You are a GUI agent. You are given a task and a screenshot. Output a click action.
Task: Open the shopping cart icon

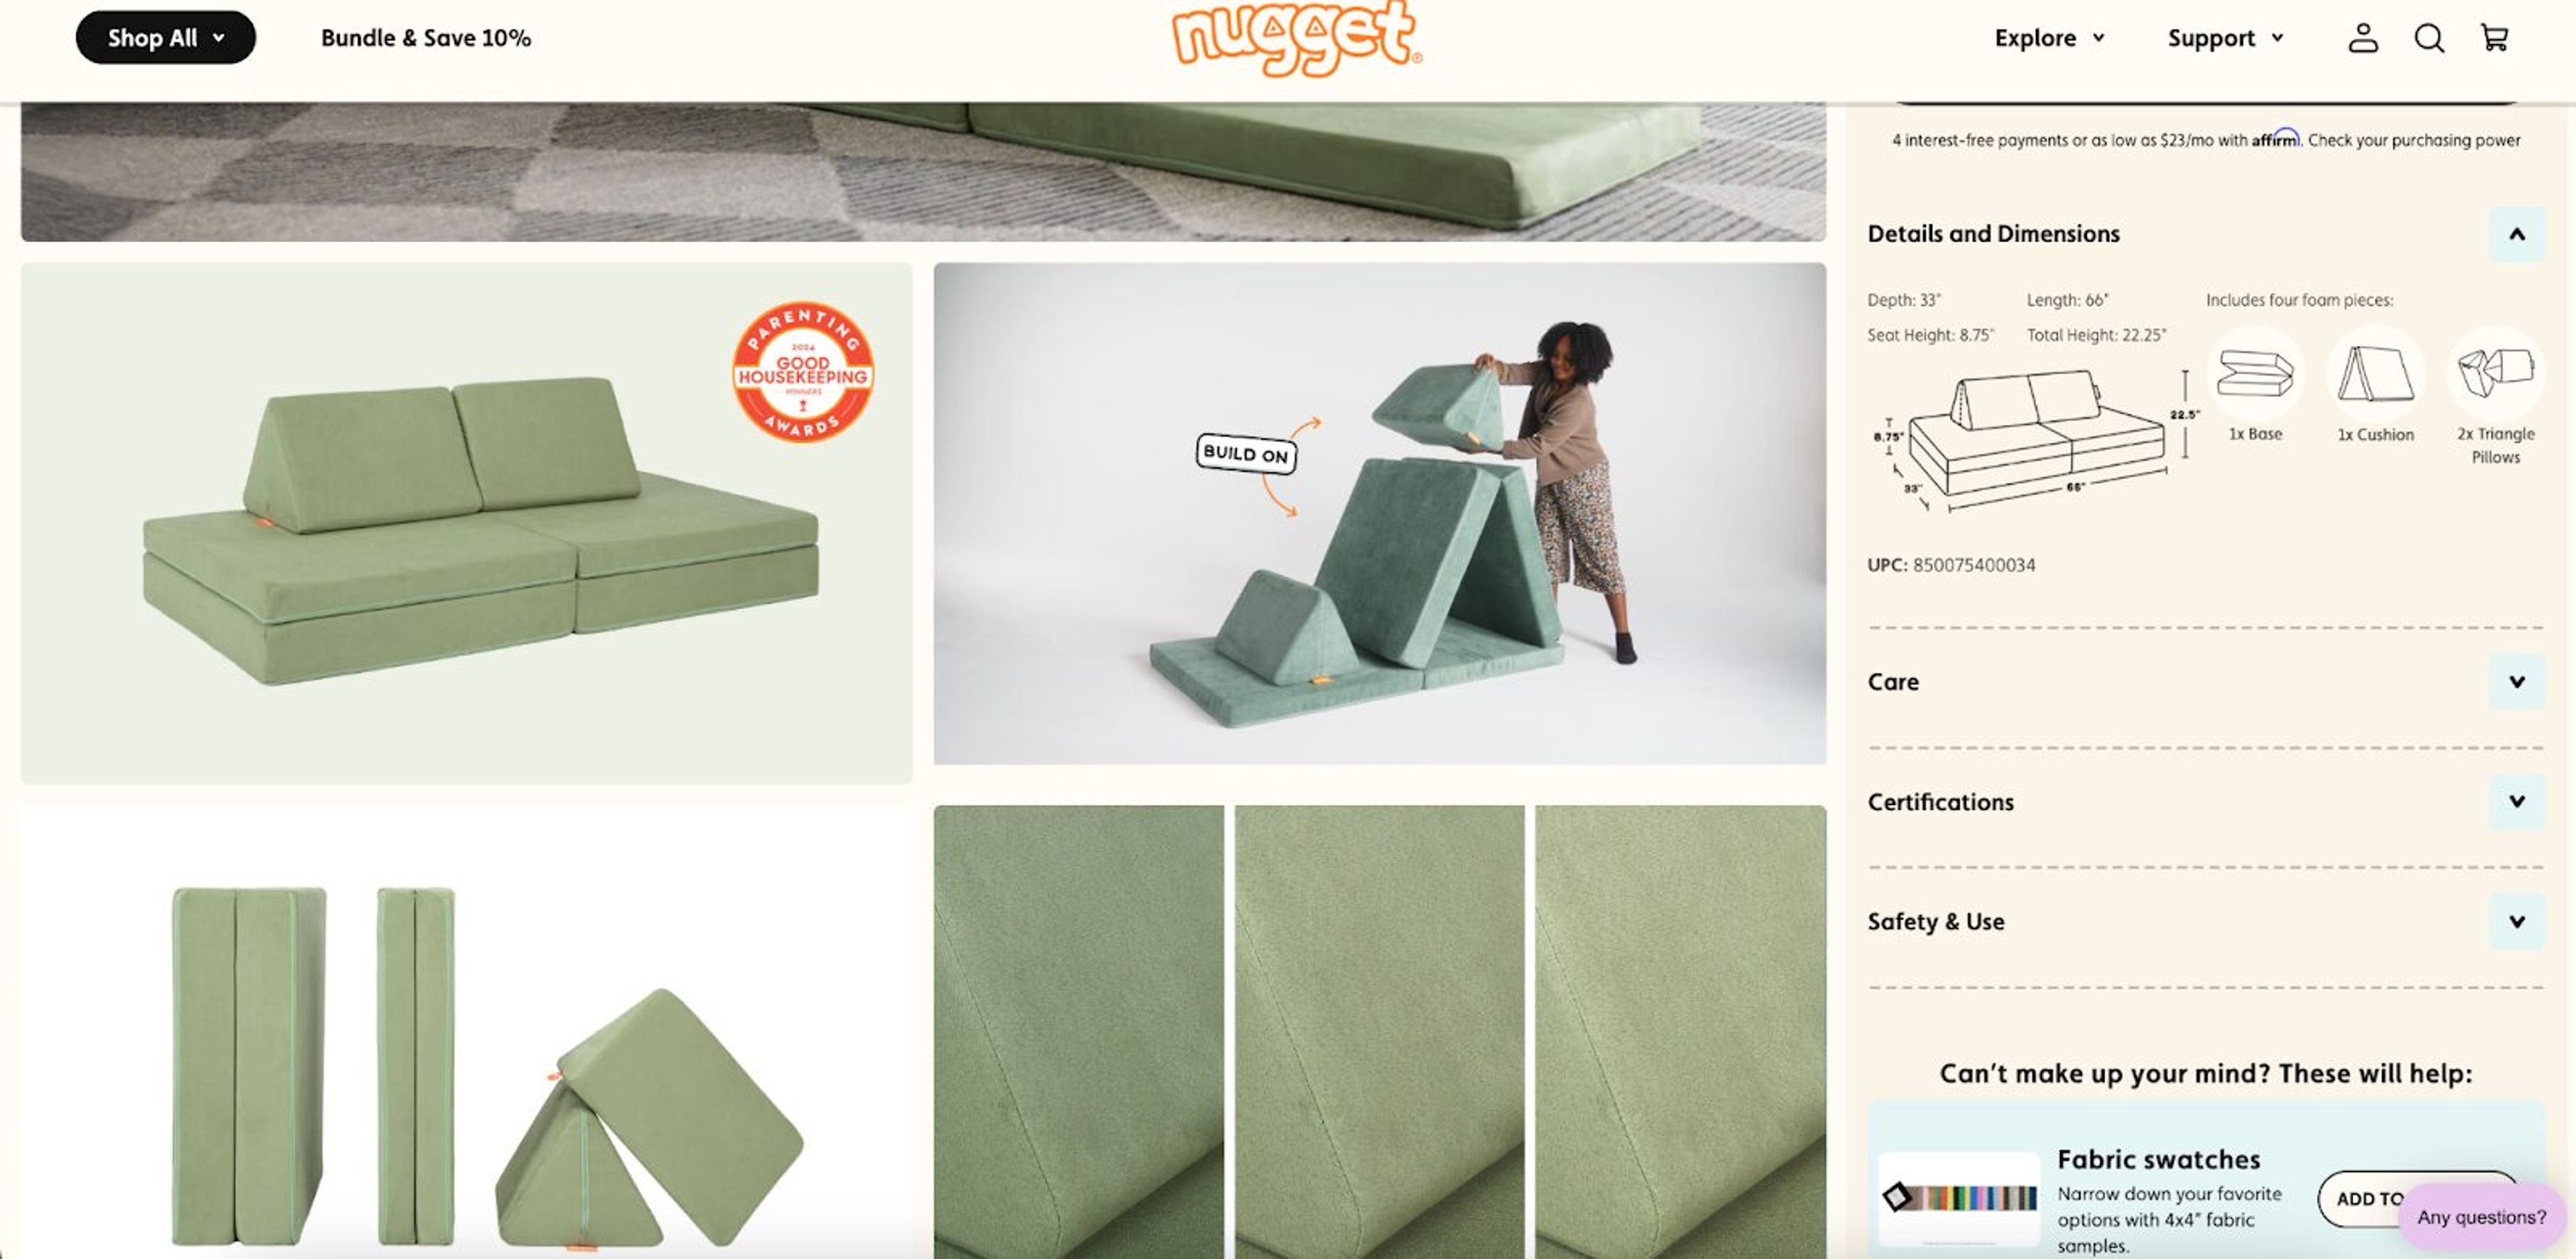pyautogui.click(x=2495, y=38)
